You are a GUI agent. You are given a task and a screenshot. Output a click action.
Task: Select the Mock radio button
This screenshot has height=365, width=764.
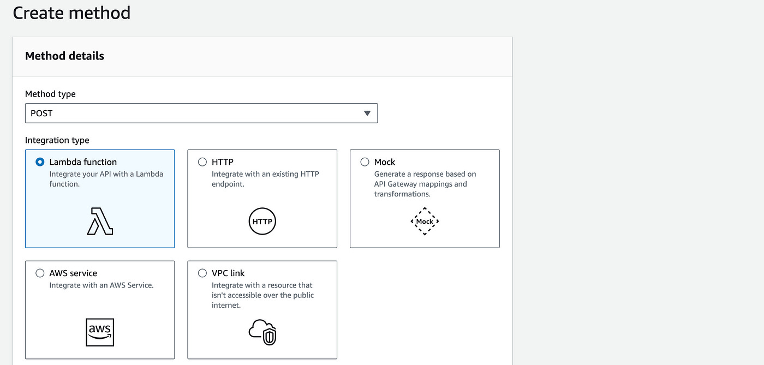coord(365,161)
